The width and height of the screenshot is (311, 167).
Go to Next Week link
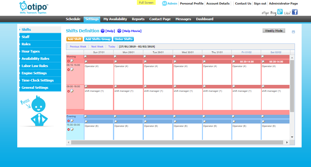click(x=97, y=47)
